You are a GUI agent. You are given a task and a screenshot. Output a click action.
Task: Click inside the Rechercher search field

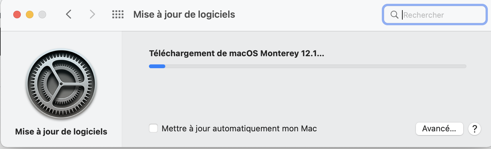click(442, 15)
